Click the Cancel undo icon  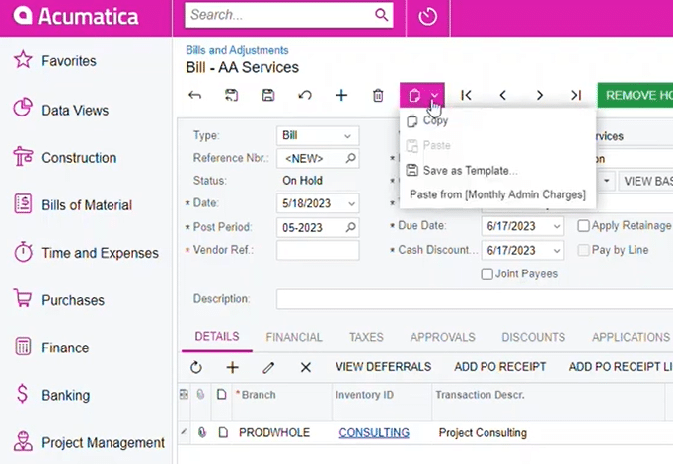305,95
